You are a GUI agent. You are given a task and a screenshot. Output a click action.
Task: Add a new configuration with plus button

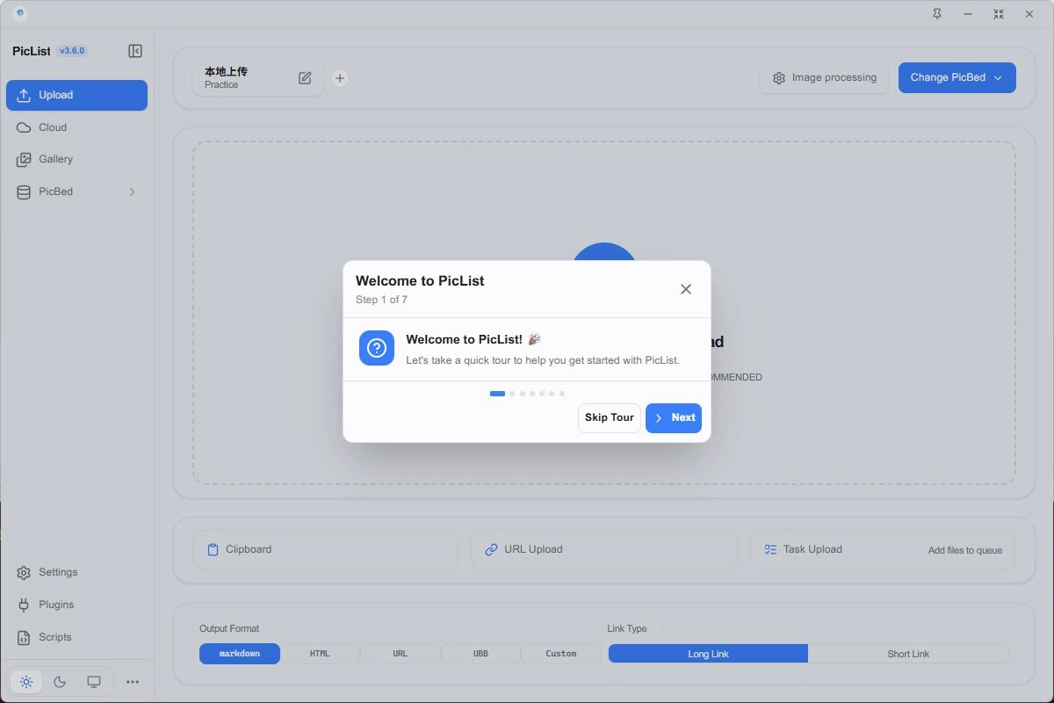pos(340,78)
